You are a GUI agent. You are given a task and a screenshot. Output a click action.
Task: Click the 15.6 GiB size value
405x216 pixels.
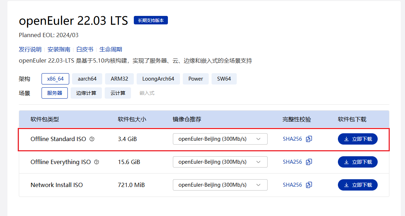click(x=129, y=162)
